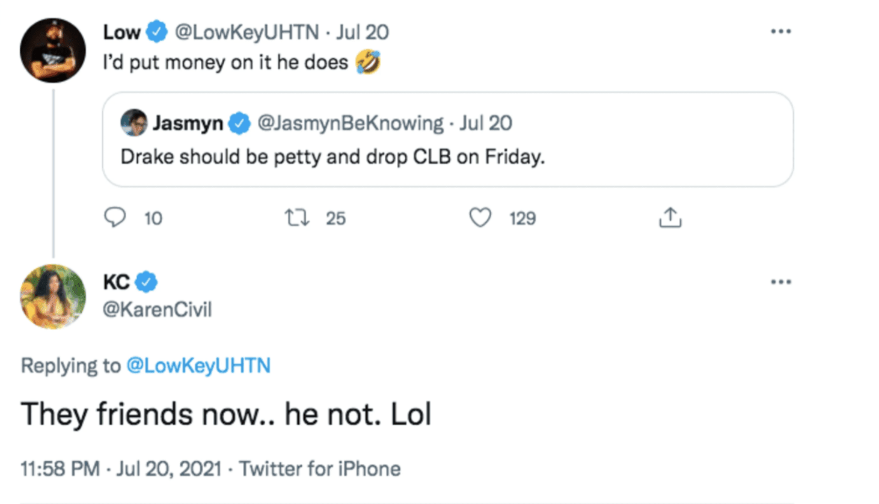
Task: Click the display name Low
Action: coord(121,32)
